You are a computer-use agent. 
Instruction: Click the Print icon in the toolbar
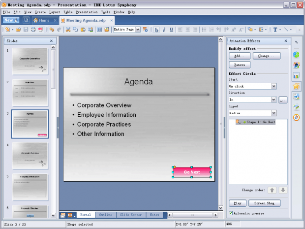click(33, 30)
